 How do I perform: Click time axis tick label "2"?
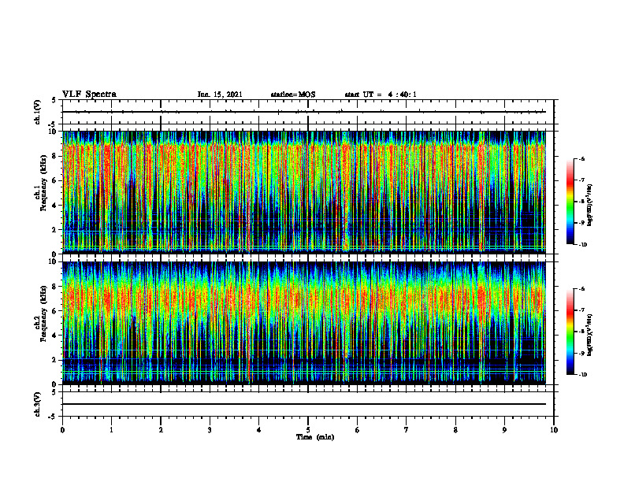161,430
